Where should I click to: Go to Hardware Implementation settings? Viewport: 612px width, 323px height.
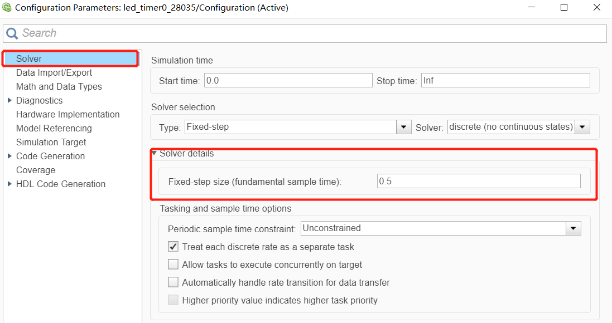click(x=68, y=114)
